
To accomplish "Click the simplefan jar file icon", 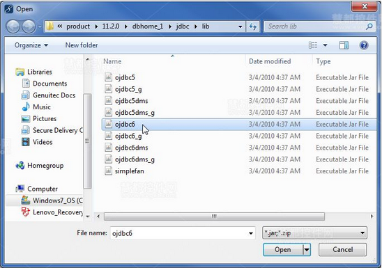I will tap(109, 171).
